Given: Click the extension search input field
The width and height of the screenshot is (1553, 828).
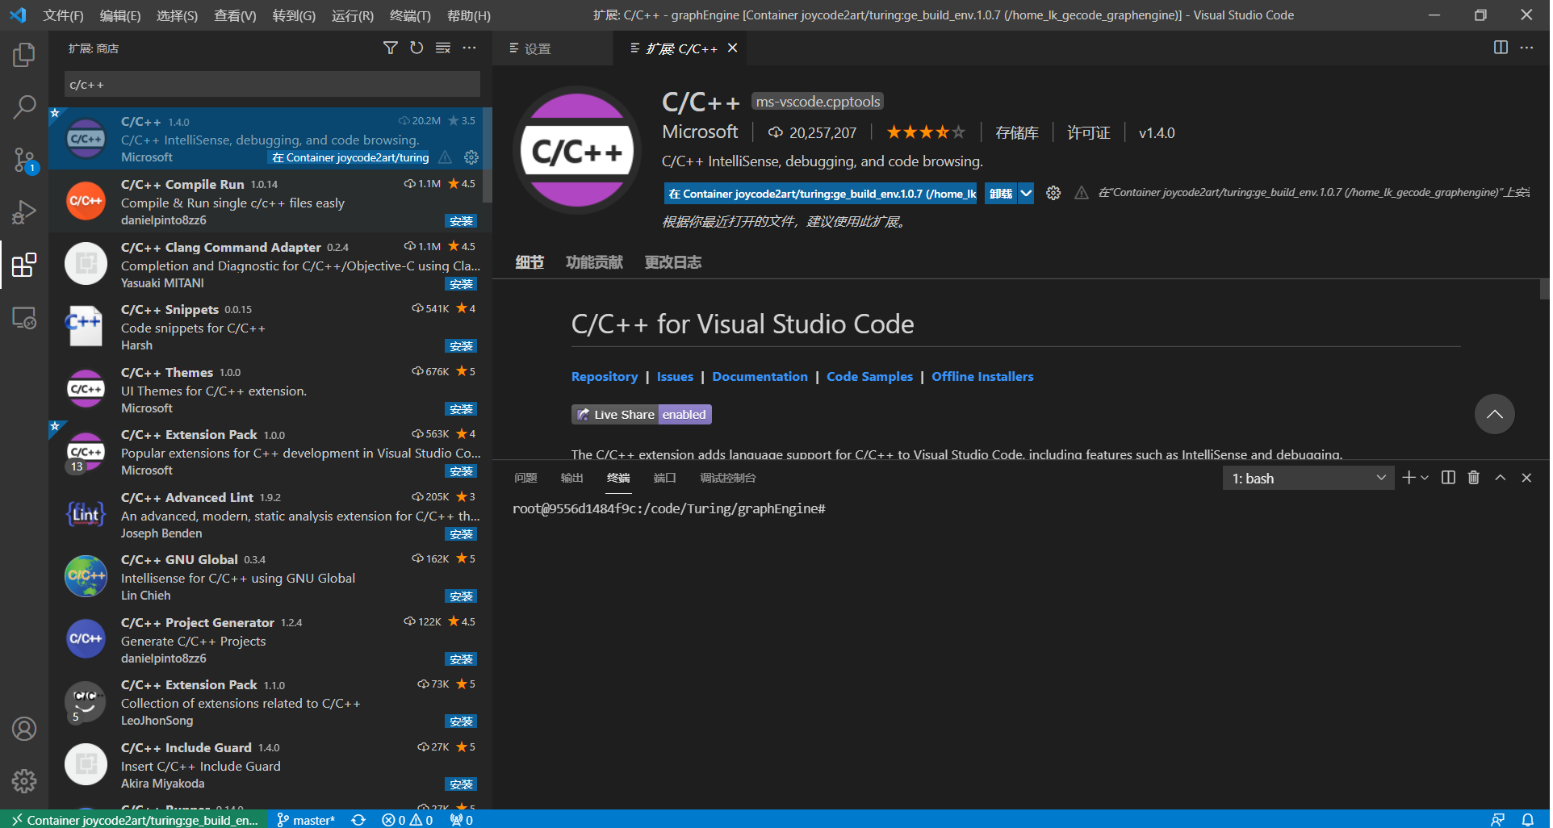Looking at the screenshot, I should (272, 85).
